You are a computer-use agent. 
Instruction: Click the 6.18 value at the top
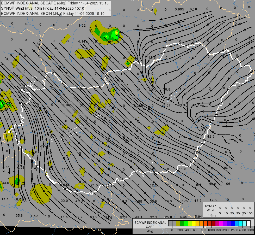[x=193, y=9]
